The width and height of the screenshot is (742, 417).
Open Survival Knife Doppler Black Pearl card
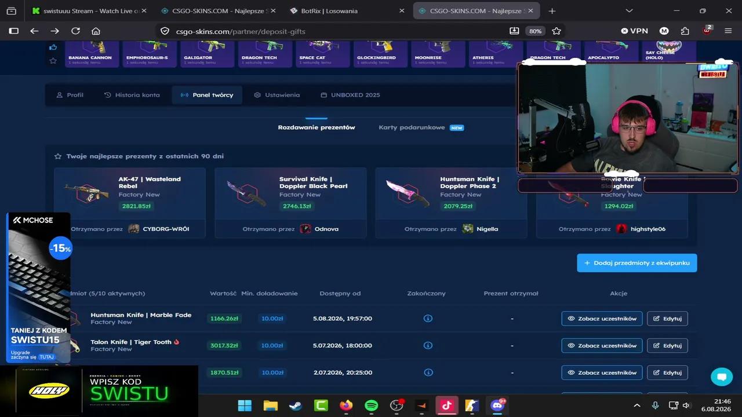pos(290,203)
